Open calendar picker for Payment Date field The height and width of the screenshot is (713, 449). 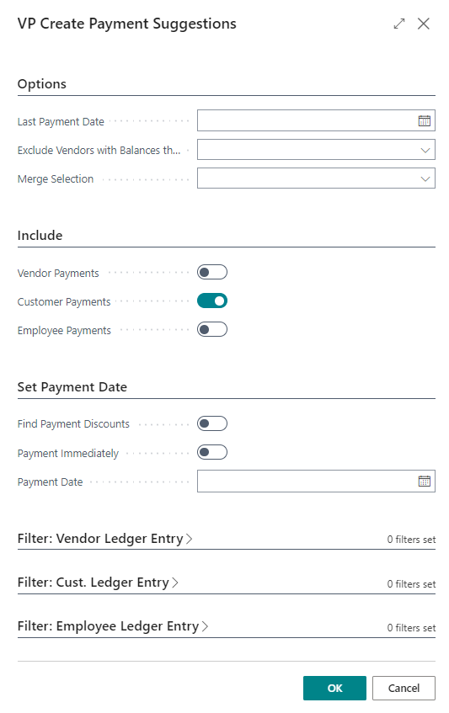click(424, 482)
